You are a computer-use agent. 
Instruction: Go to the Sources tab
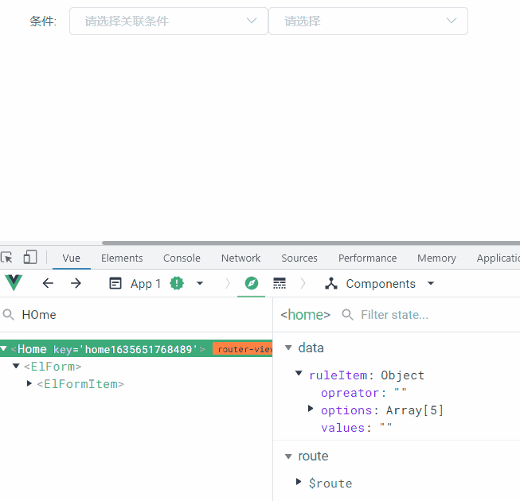point(299,258)
